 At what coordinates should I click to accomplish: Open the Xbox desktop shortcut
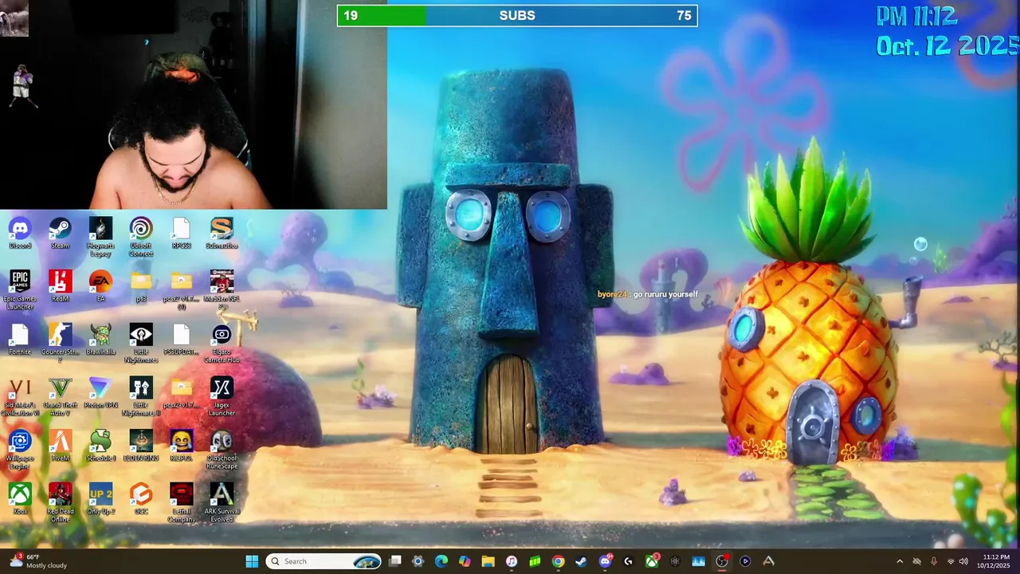click(20, 498)
